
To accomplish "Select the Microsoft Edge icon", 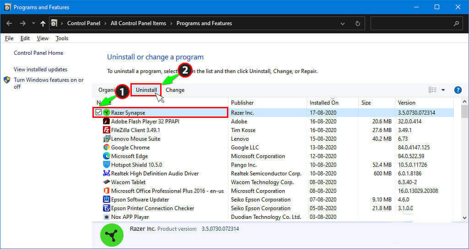I will click(x=106, y=156).
